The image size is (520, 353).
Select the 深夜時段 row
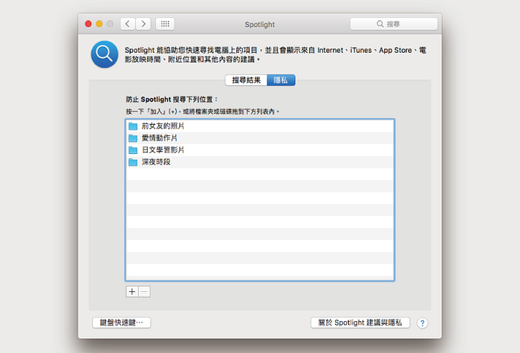click(x=260, y=162)
